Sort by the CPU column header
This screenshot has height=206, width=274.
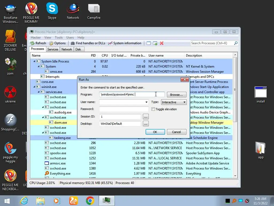[x=105, y=55]
